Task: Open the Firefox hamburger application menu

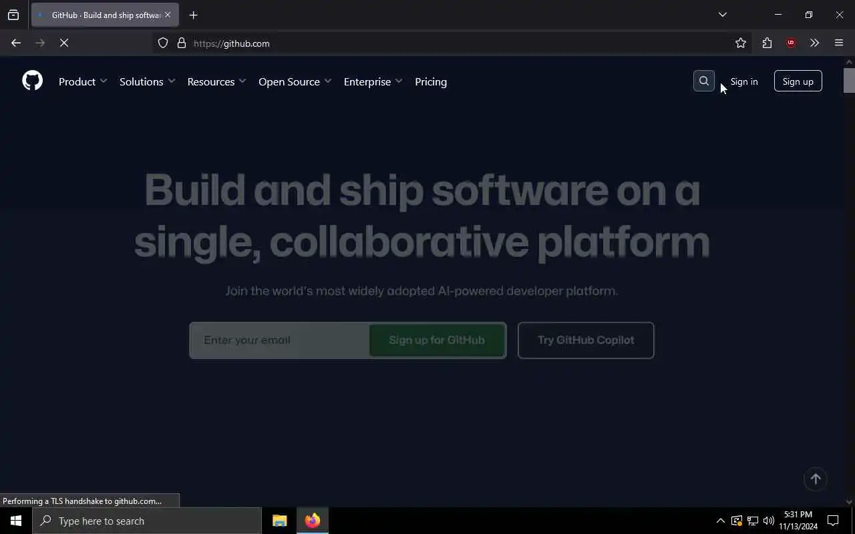Action: 839,43
